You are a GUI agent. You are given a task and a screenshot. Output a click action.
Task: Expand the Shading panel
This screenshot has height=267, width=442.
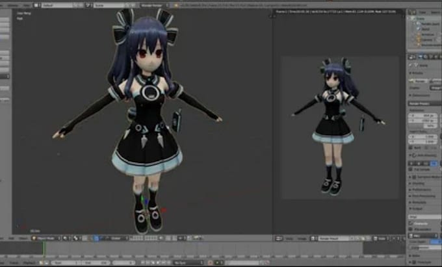coord(419,183)
